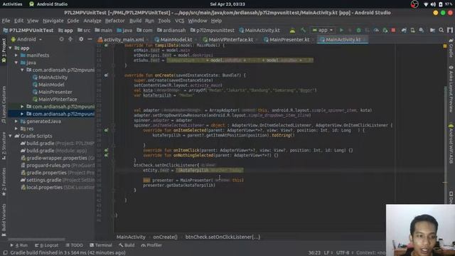Click override gutter icon beside onCreate

click(106, 75)
